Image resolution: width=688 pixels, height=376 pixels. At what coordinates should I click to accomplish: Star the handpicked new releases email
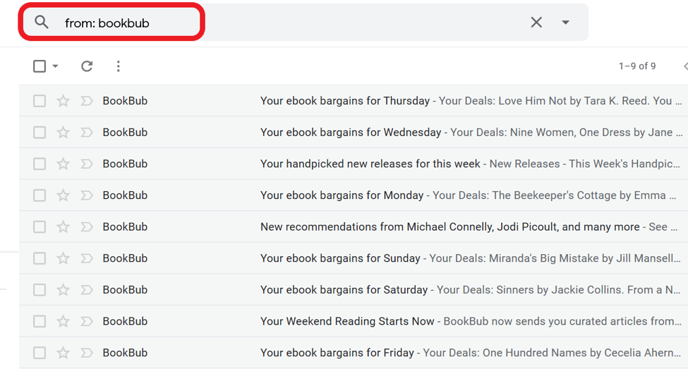click(x=64, y=164)
